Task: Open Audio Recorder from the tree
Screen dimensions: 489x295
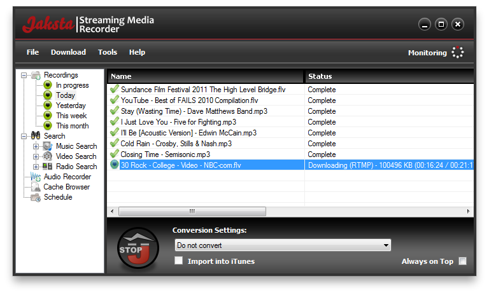Action: click(67, 177)
